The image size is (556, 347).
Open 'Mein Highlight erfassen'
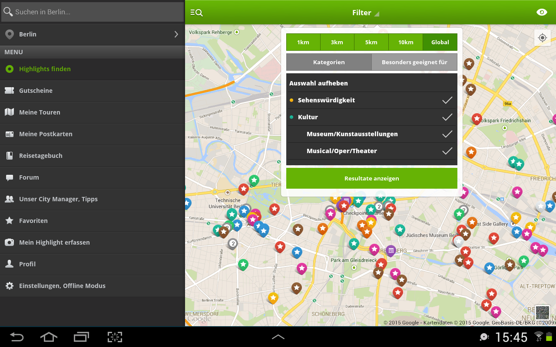tap(92, 242)
